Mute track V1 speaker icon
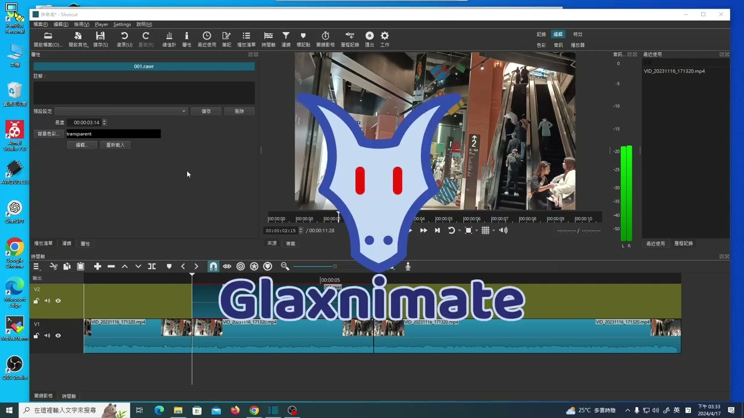Screen dimensions: 744x418 (x=47, y=336)
